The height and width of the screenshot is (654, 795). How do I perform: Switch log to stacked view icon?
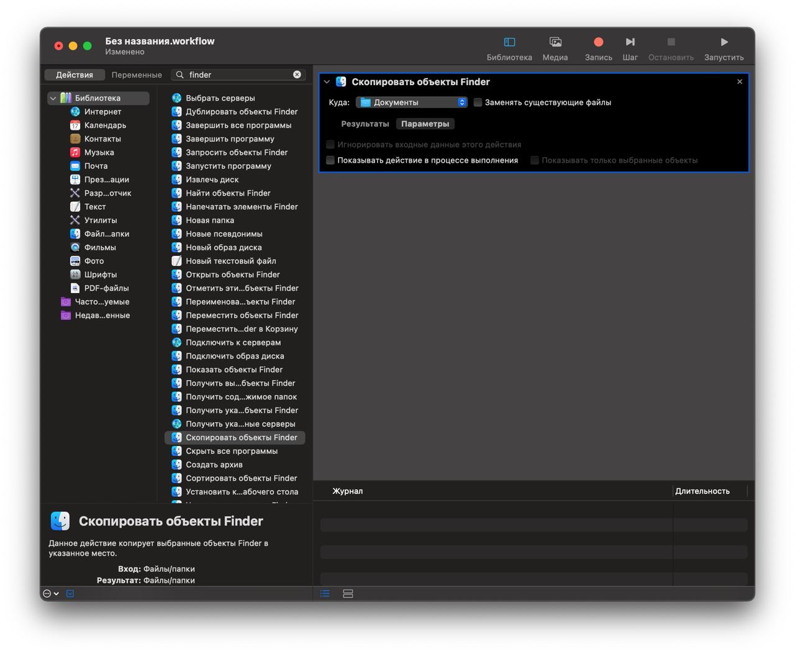[348, 594]
